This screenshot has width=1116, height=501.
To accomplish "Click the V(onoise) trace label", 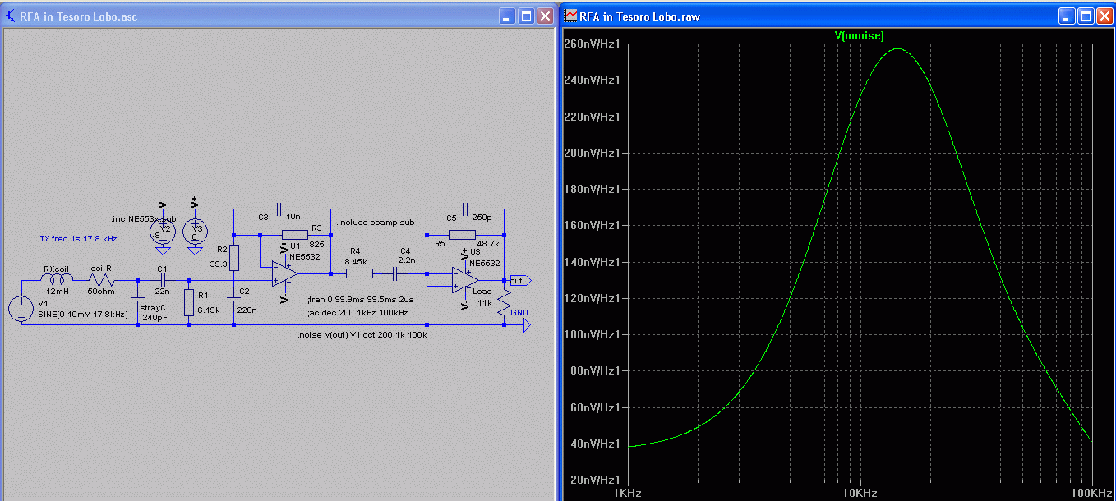I will [859, 35].
